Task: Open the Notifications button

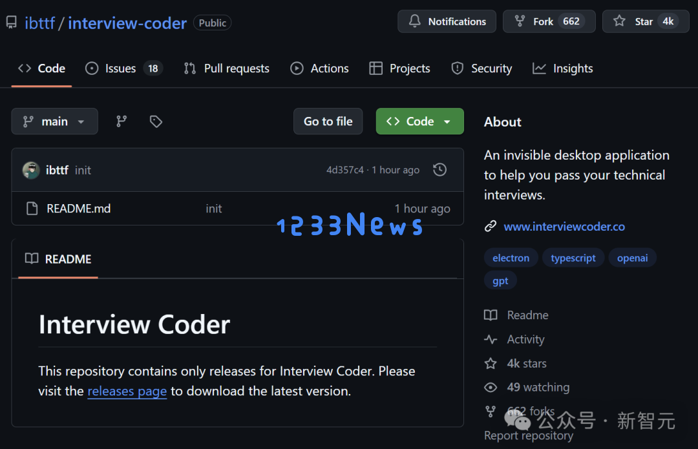Action: 447,21
